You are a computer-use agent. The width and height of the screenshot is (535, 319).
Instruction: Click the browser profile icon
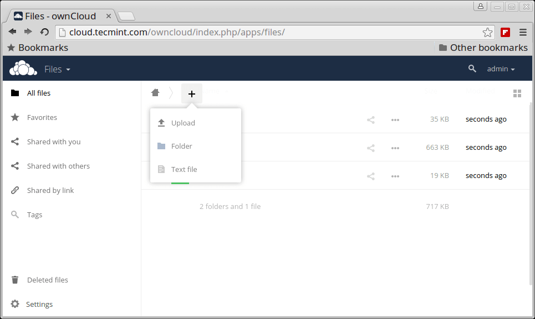(x=481, y=6)
